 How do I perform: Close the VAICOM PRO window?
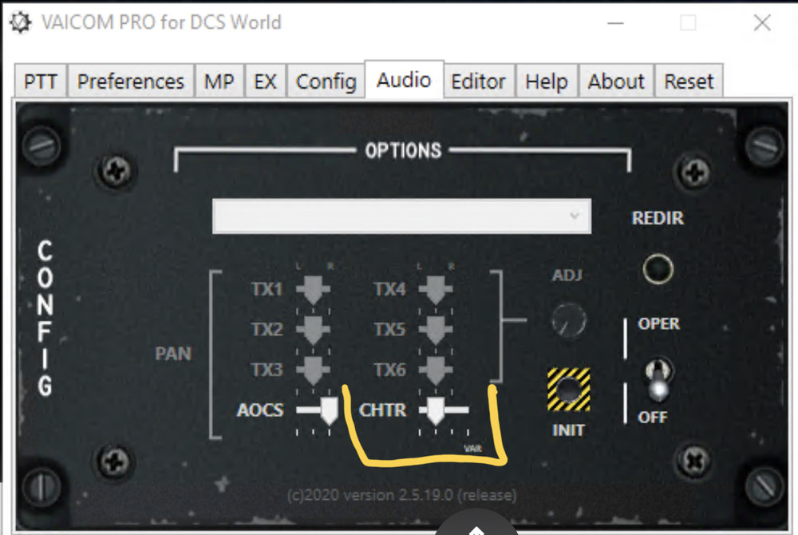pos(762,23)
